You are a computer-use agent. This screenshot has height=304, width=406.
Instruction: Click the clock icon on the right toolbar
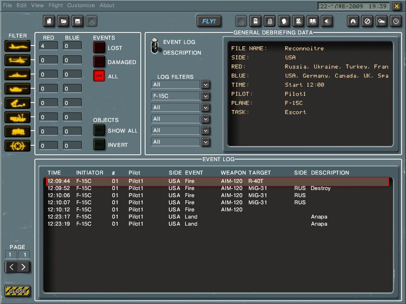pos(395,21)
